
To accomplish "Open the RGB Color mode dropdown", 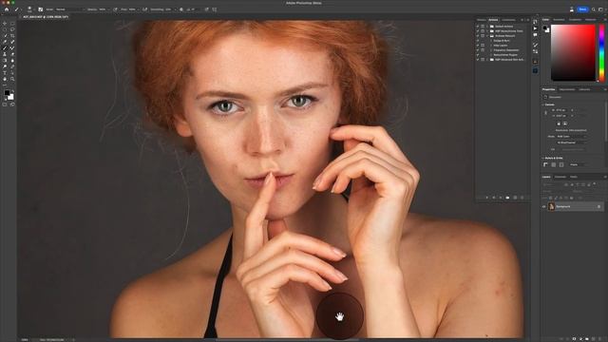I will click(572, 137).
